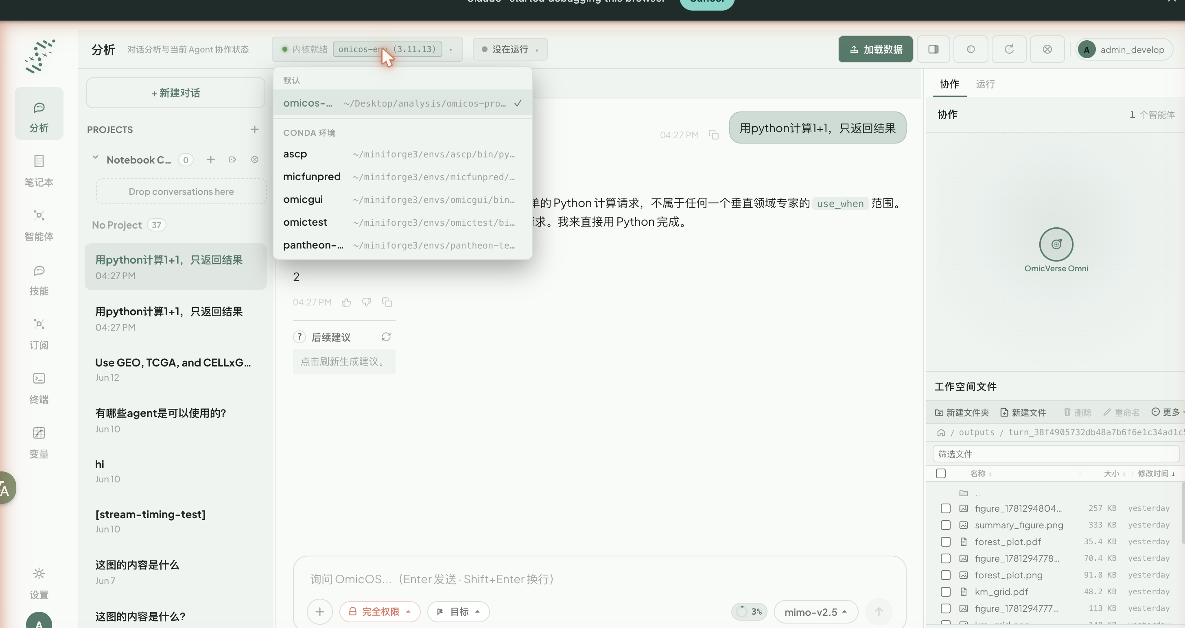
Task: Open the omicos-env kernel dropdown
Action: (x=367, y=49)
